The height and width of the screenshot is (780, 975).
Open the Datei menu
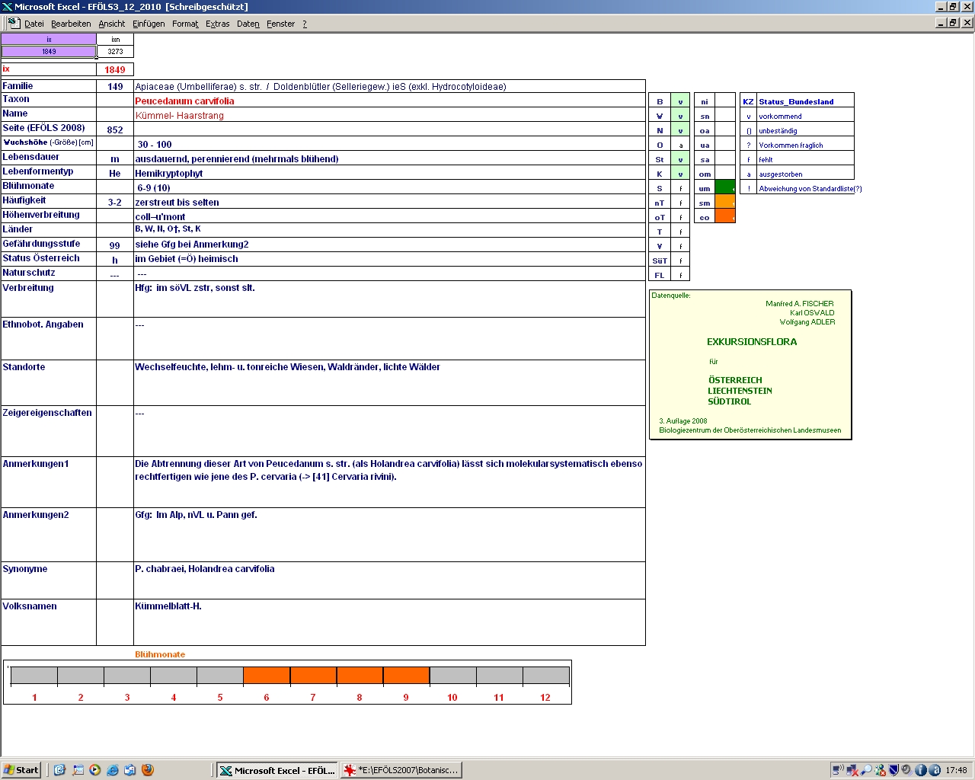tap(34, 24)
